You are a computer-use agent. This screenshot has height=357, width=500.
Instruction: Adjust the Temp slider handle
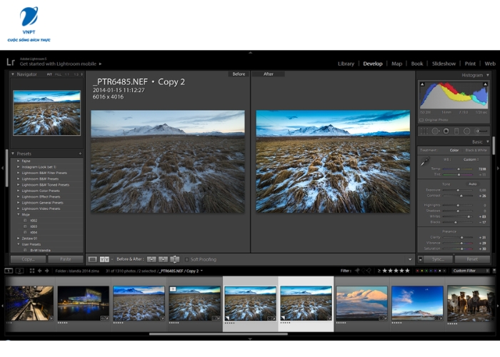pyautogui.click(x=459, y=169)
